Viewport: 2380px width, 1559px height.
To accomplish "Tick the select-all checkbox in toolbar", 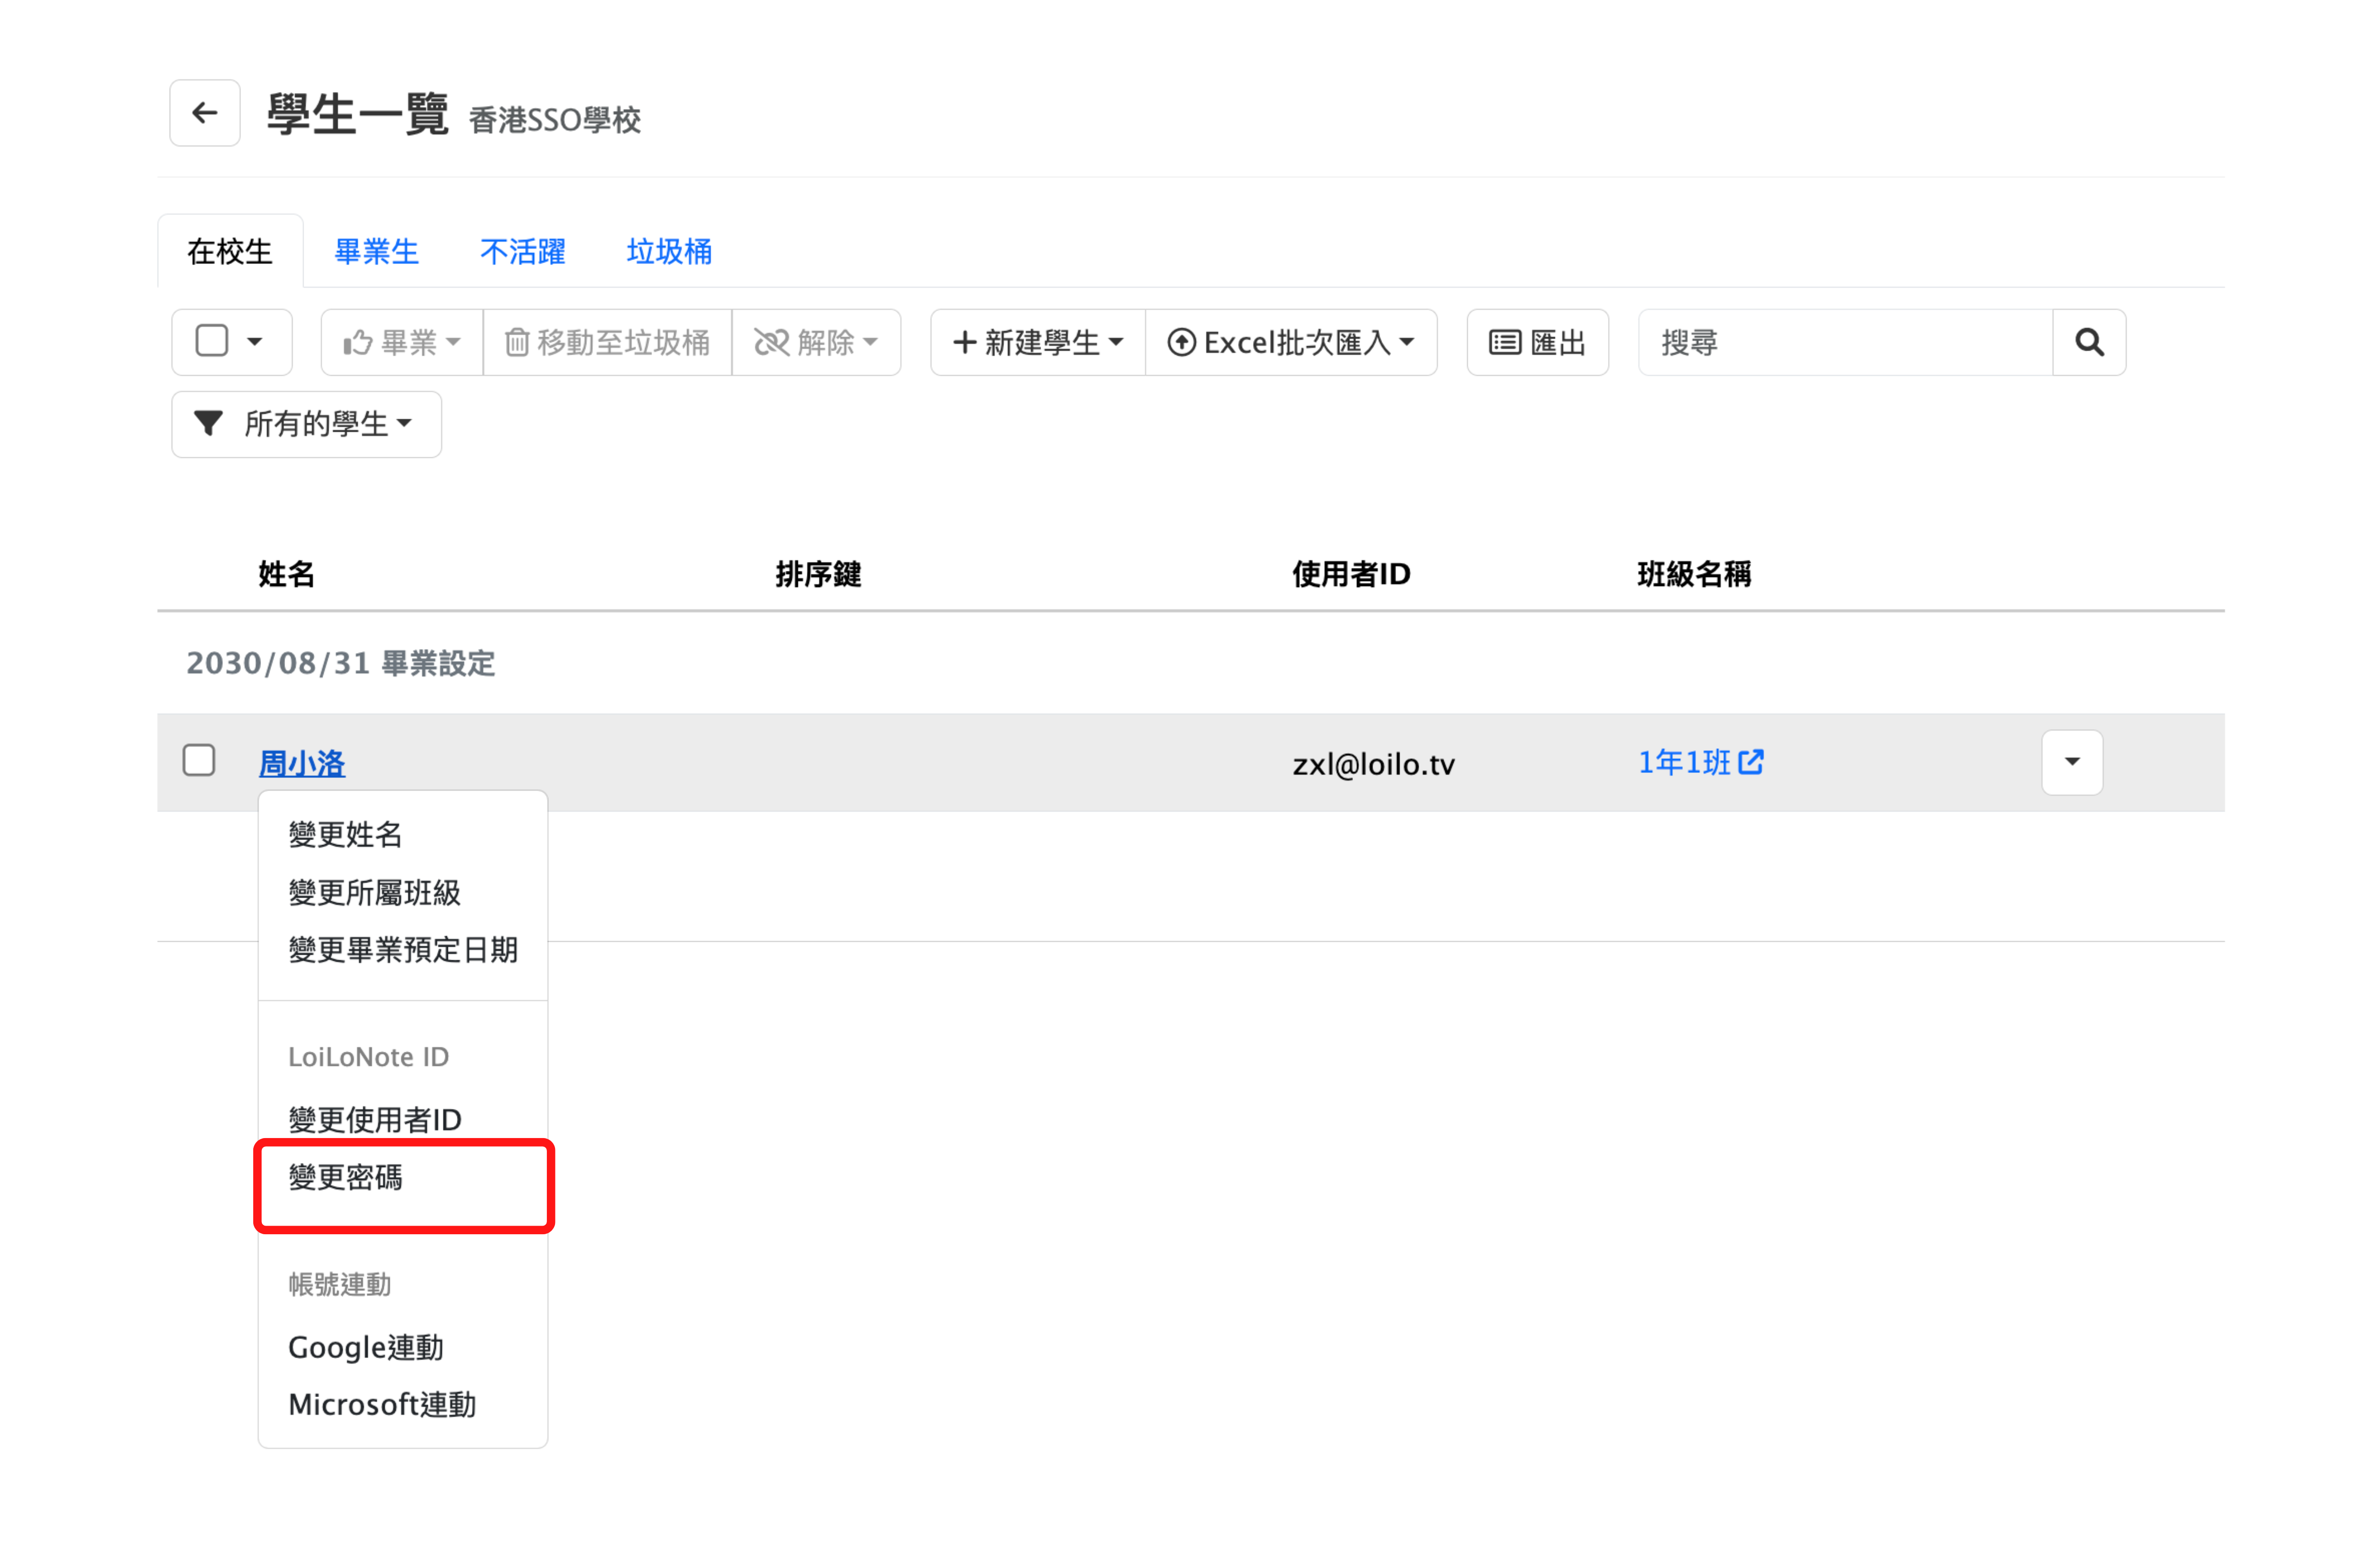I will [212, 341].
